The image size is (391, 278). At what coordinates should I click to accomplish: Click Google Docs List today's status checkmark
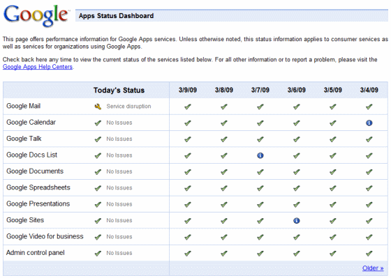click(98, 155)
